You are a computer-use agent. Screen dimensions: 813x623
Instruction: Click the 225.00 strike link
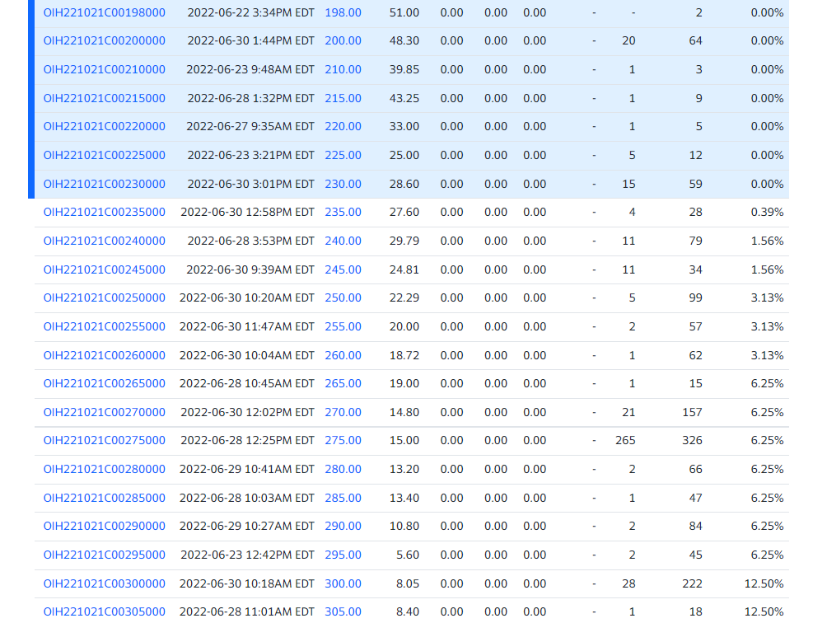343,156
